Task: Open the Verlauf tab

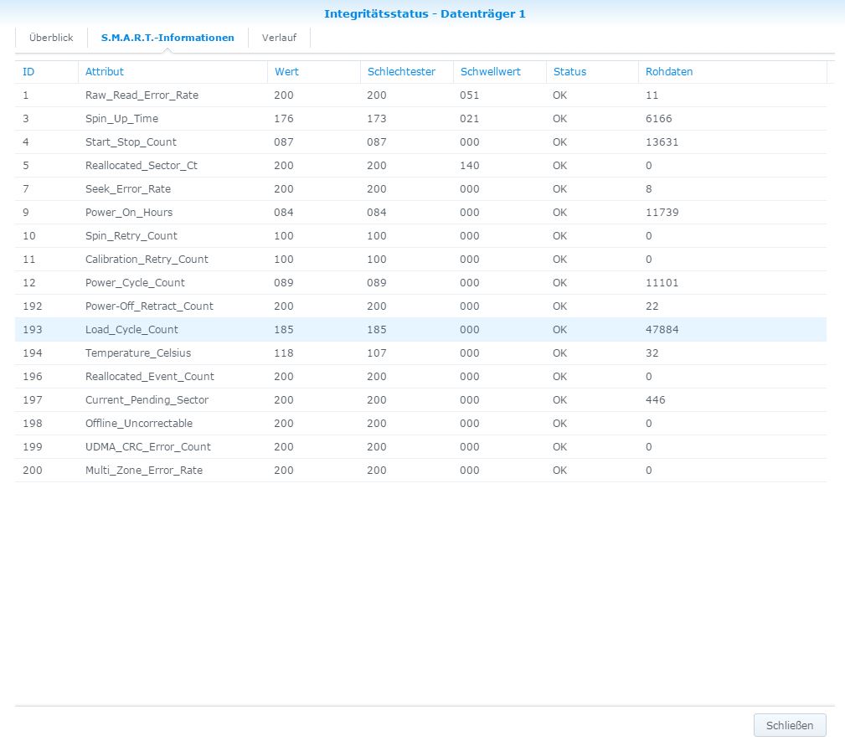Action: (279, 38)
